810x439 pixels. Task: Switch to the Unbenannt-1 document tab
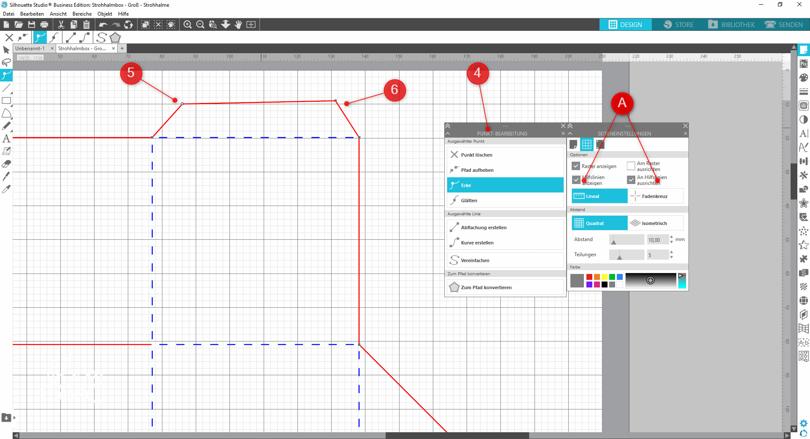(x=30, y=49)
